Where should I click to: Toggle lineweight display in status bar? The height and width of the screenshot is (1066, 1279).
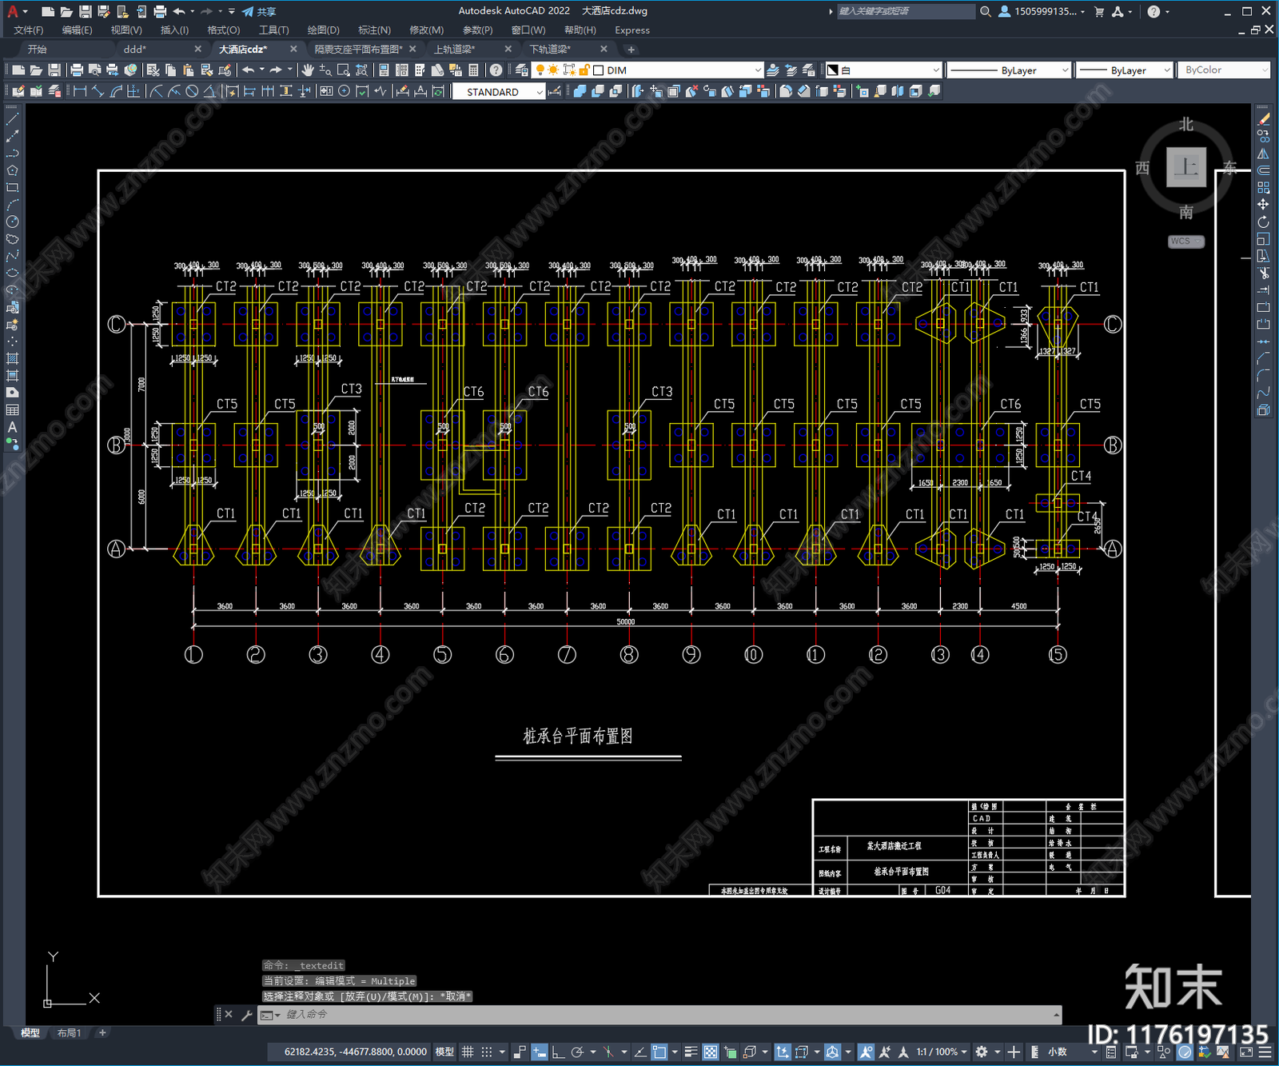(691, 1052)
